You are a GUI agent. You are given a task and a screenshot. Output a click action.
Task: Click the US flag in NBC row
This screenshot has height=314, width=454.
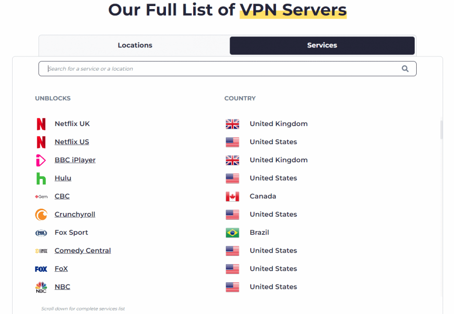click(233, 287)
